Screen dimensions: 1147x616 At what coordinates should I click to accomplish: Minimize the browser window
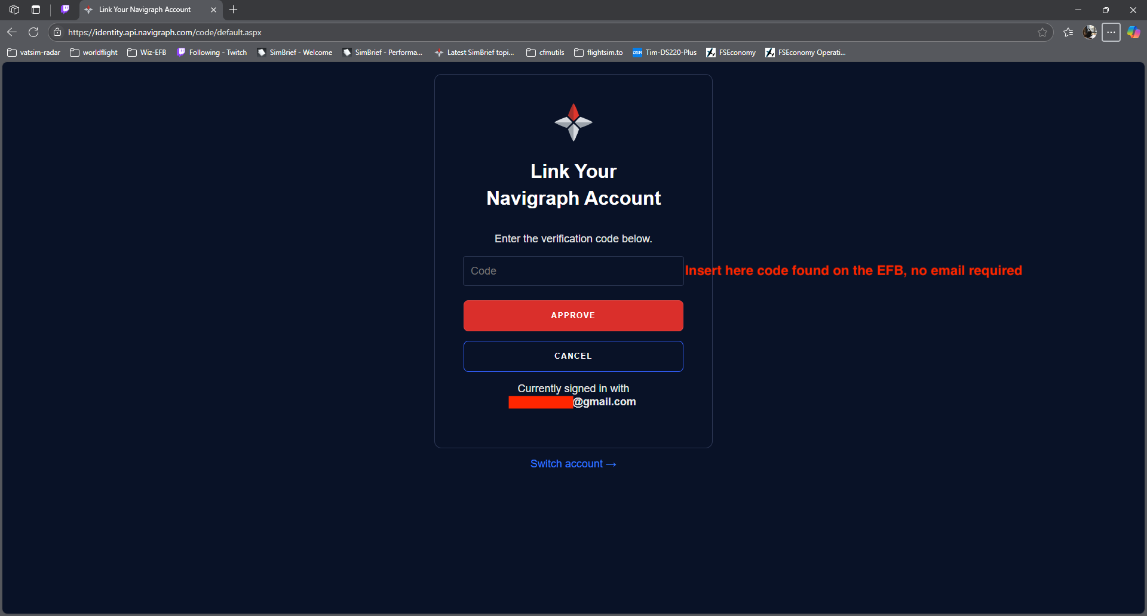(x=1078, y=10)
